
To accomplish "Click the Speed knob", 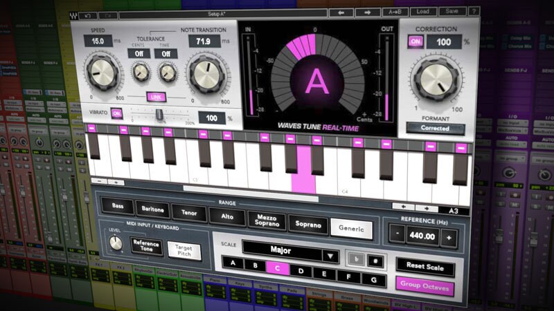I will 102,73.
